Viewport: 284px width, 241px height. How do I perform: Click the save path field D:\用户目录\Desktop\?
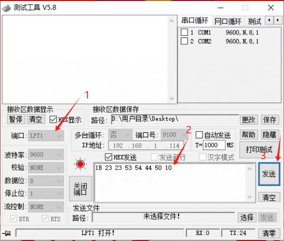click(x=175, y=119)
